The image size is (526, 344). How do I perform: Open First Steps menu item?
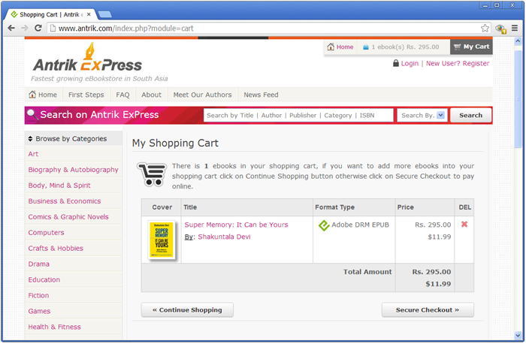(x=86, y=95)
